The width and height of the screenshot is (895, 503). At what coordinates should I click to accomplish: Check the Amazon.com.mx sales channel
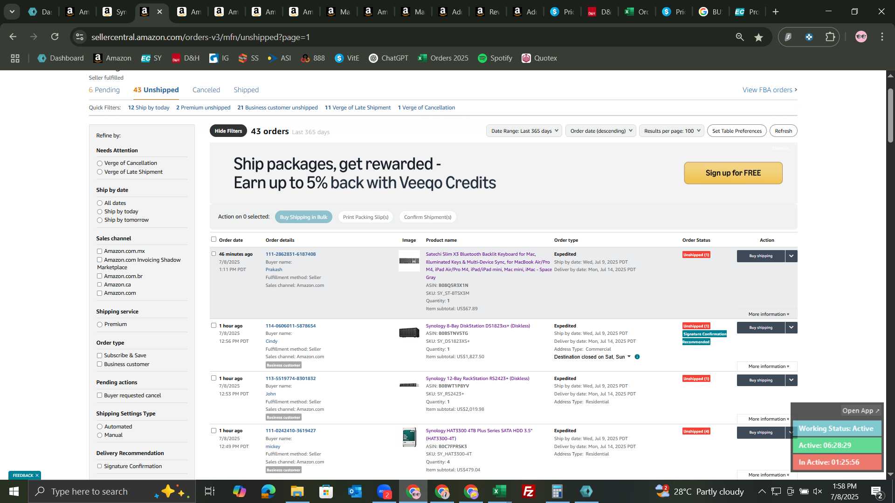[x=99, y=251]
